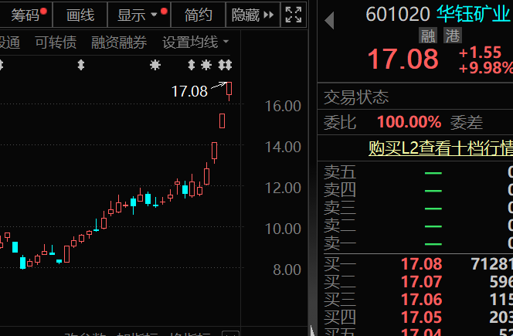Select the lowest cyan candle near 8.00
The image size is (513, 336).
pyautogui.click(x=22, y=263)
